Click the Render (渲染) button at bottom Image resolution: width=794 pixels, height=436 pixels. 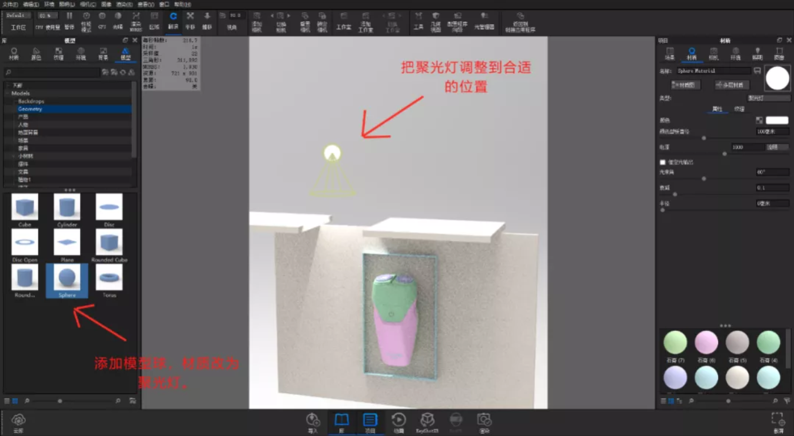click(484, 422)
